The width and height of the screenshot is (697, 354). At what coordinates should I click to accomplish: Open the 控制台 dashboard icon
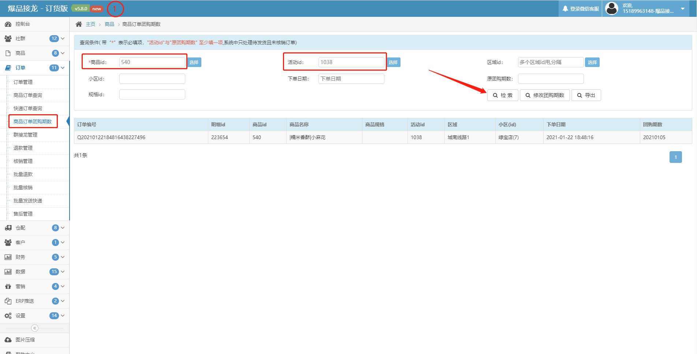8,24
